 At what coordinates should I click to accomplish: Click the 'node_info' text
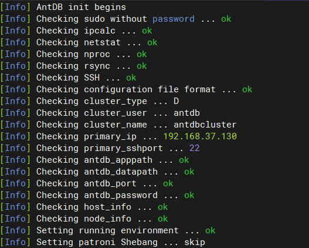108,219
